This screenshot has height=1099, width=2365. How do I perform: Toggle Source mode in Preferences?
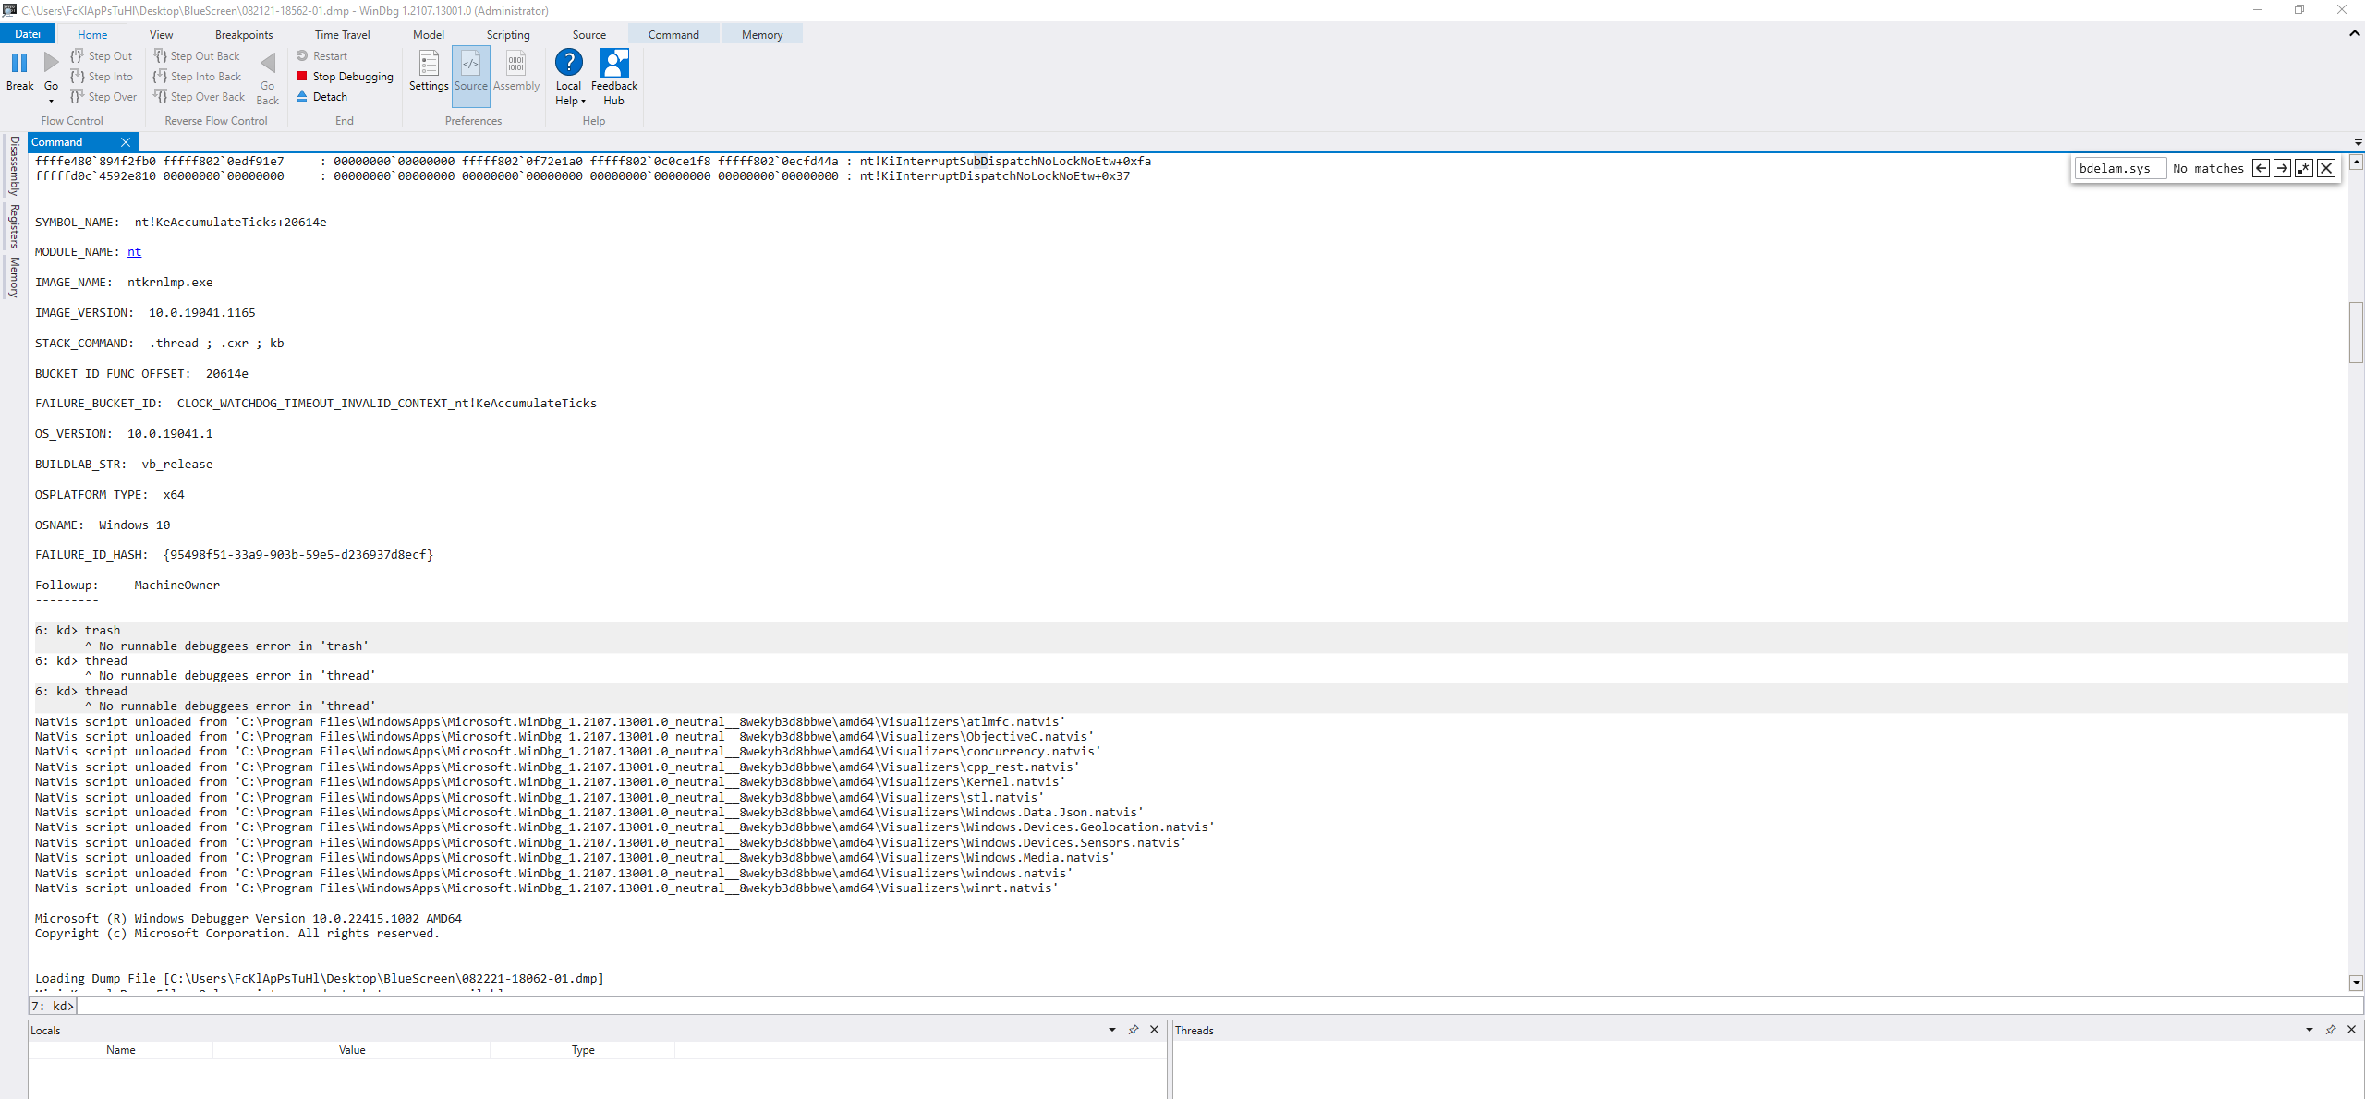tap(470, 64)
